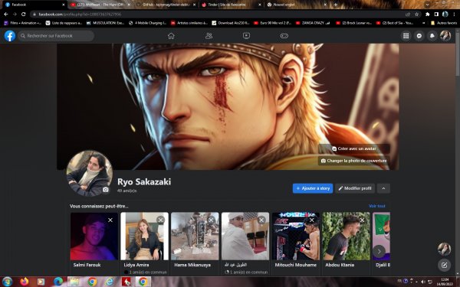Dismiss the Abdou Ktania suggestion
The width and height of the screenshot is (460, 287).
point(363,220)
